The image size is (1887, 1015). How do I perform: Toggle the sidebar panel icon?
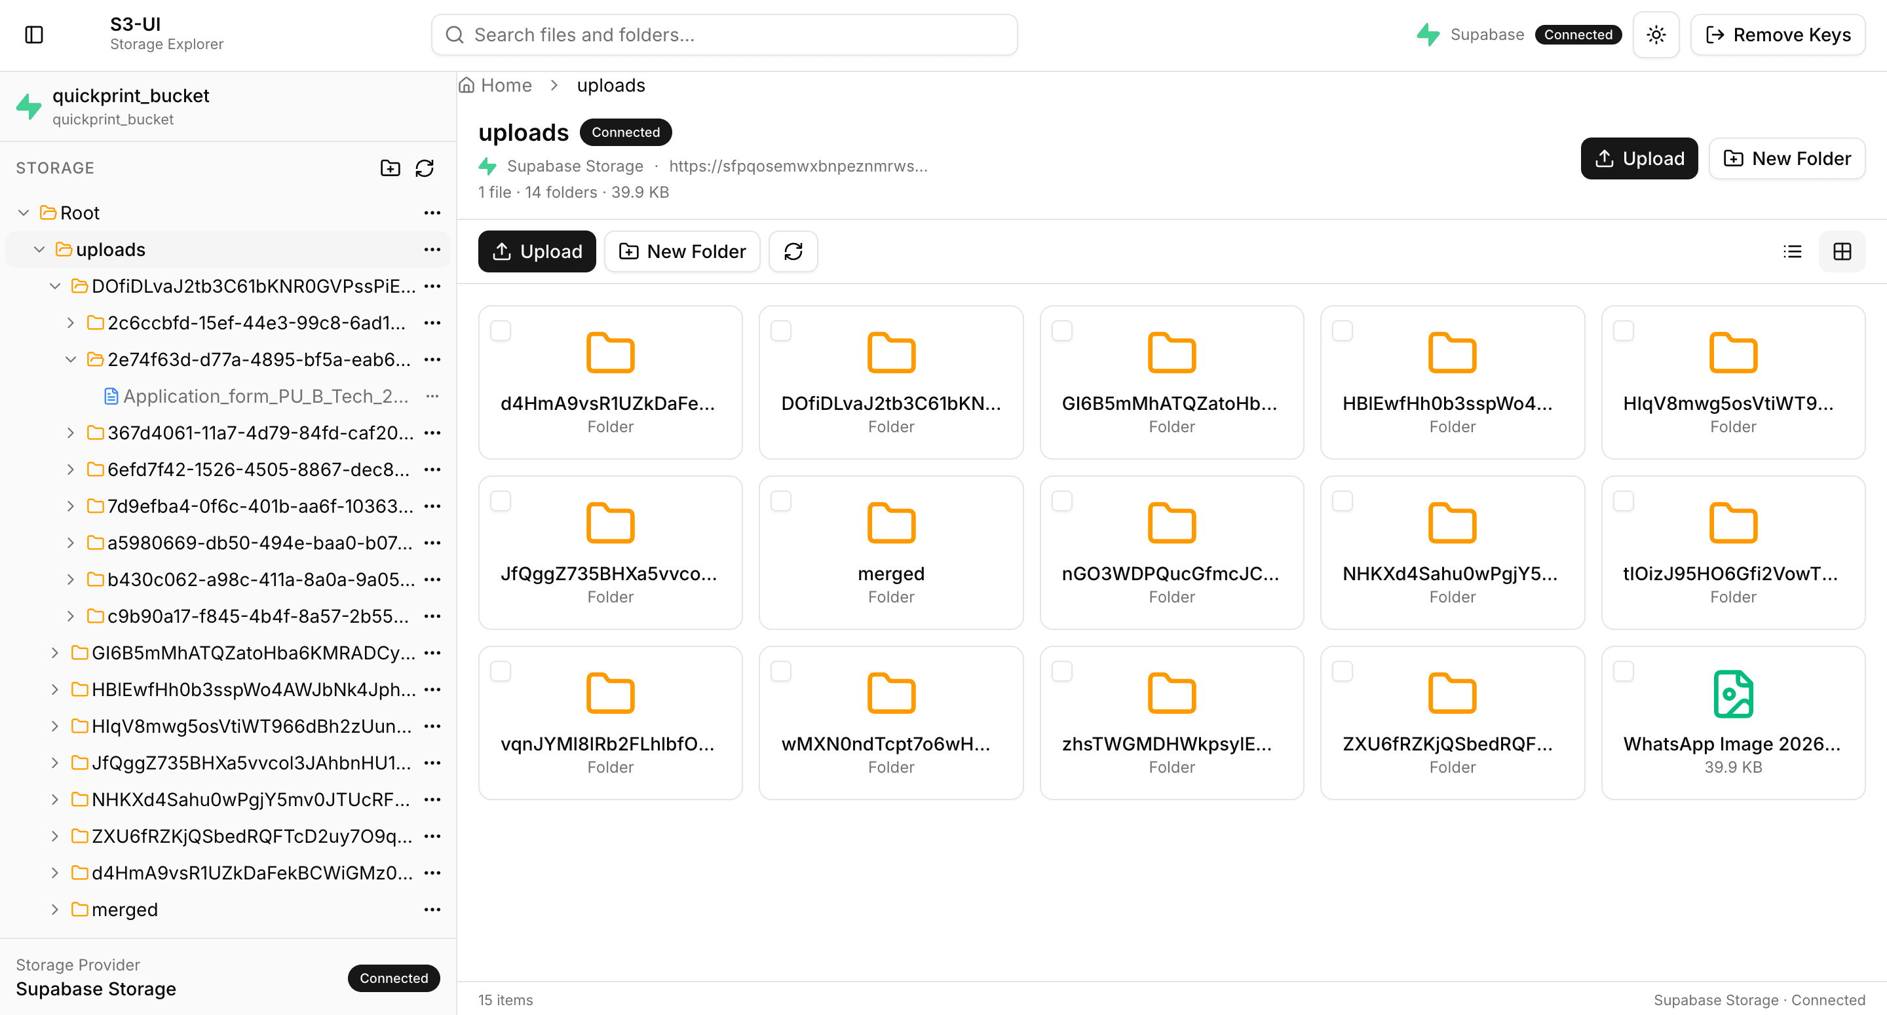click(33, 35)
